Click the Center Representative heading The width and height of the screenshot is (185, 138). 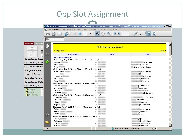coord(62,57)
